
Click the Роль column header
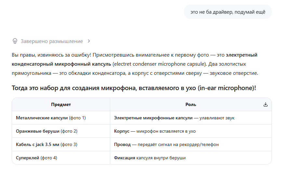click(191, 105)
